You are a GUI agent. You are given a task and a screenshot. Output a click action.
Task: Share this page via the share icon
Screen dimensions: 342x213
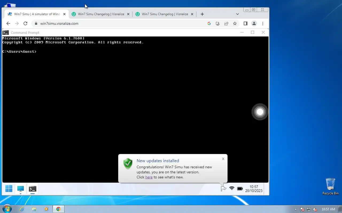coord(226,23)
